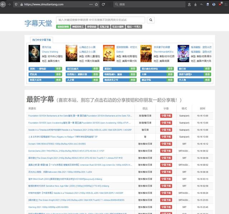229x214 pixels.
Task: Click 字幕下载 for Warning 2021 row
Action: pos(166,207)
